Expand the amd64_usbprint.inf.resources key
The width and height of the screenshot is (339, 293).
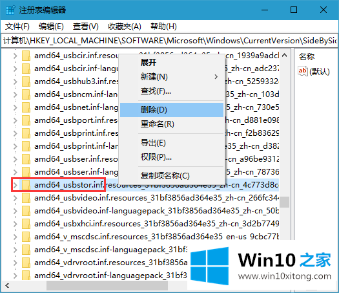(15, 133)
